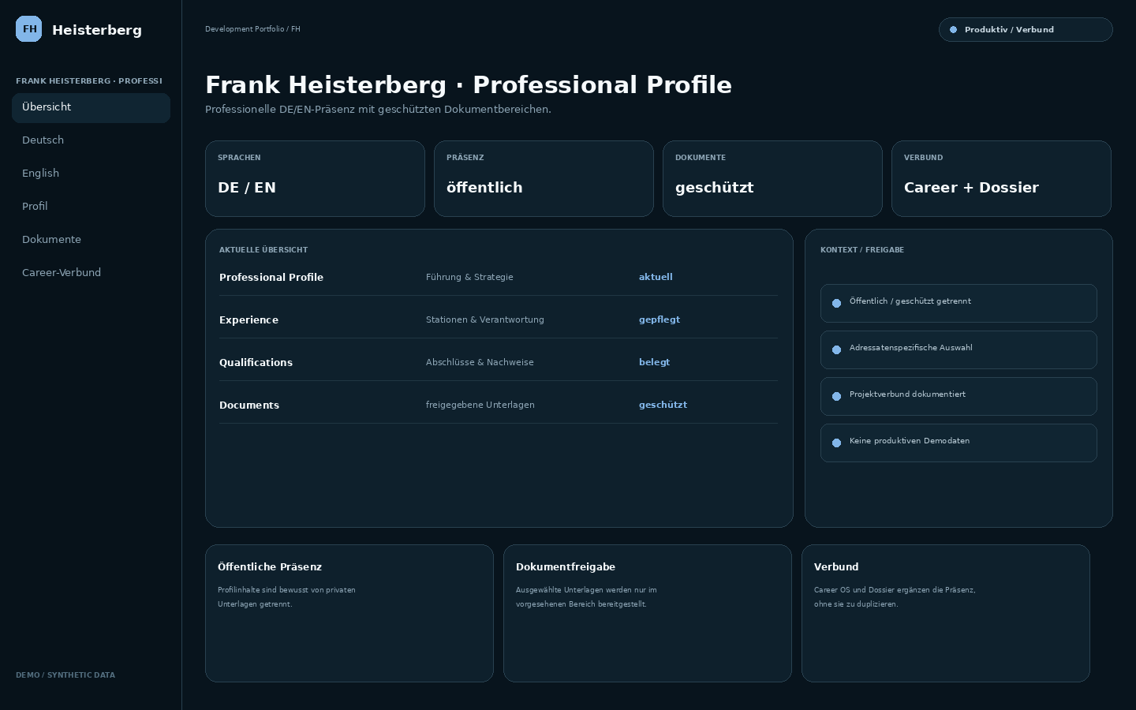The height and width of the screenshot is (710, 1136).
Task: Click the Documents row title
Action: pos(249,405)
